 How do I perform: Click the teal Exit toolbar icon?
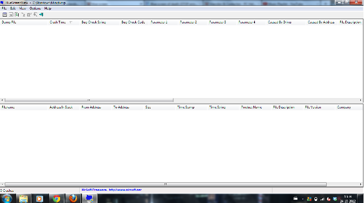tap(42, 14)
